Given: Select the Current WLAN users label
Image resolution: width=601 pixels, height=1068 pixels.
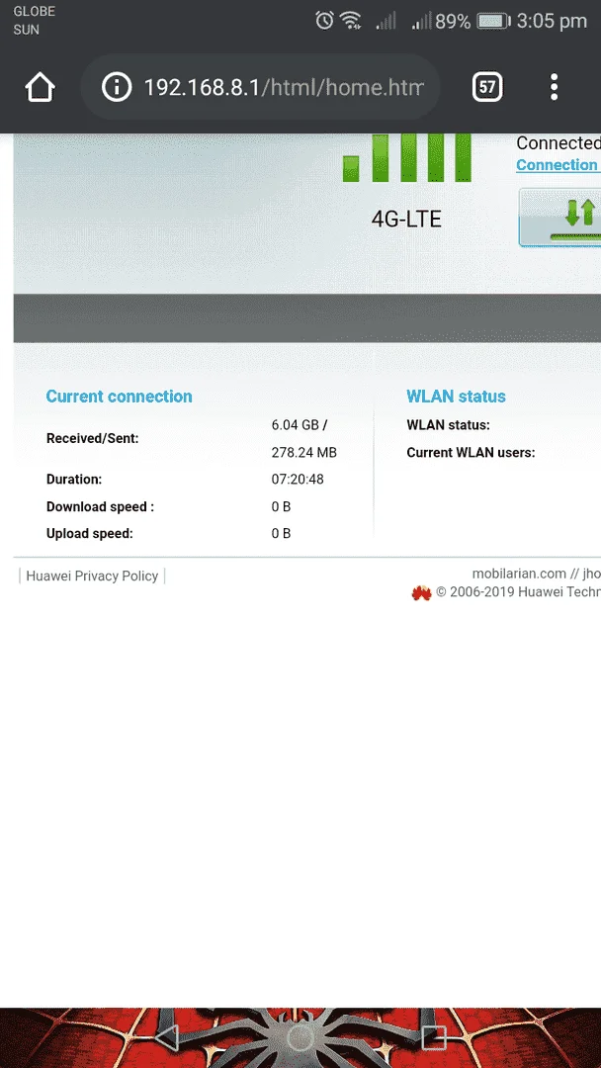Looking at the screenshot, I should [x=471, y=452].
